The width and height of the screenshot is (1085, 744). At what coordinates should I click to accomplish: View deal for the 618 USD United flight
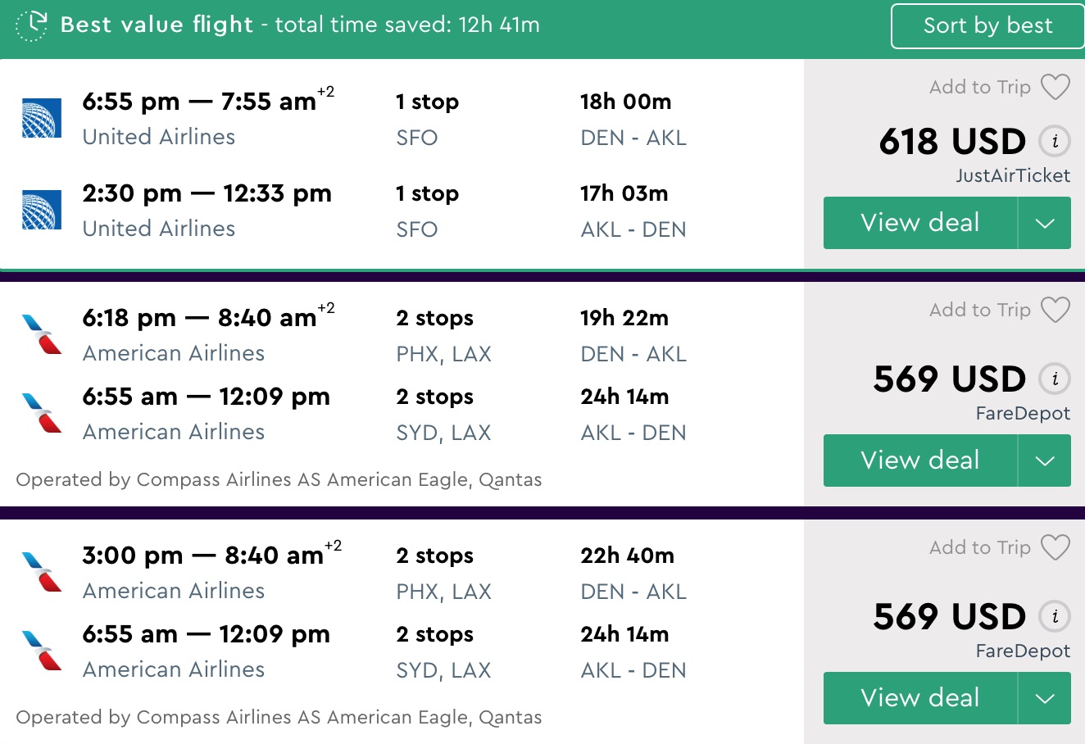tap(919, 223)
